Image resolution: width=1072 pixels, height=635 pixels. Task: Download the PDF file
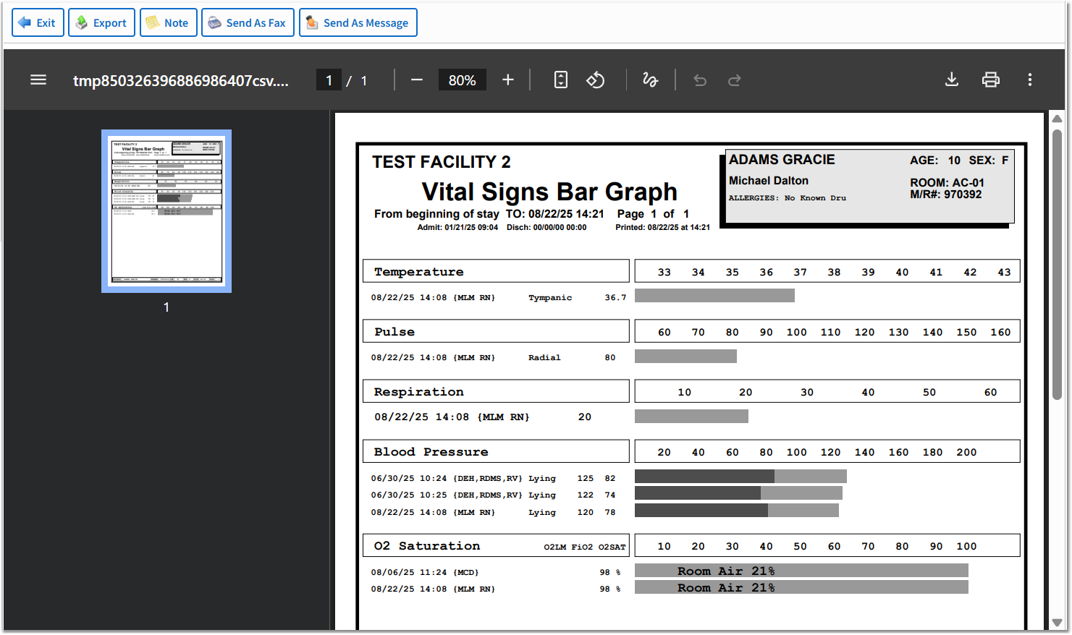(952, 80)
